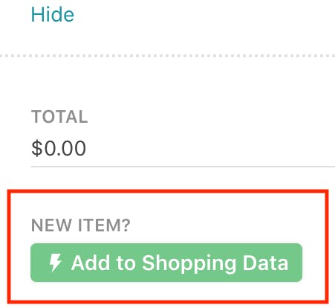
Task: Click the dotted divider below Hide
Action: (x=167, y=56)
